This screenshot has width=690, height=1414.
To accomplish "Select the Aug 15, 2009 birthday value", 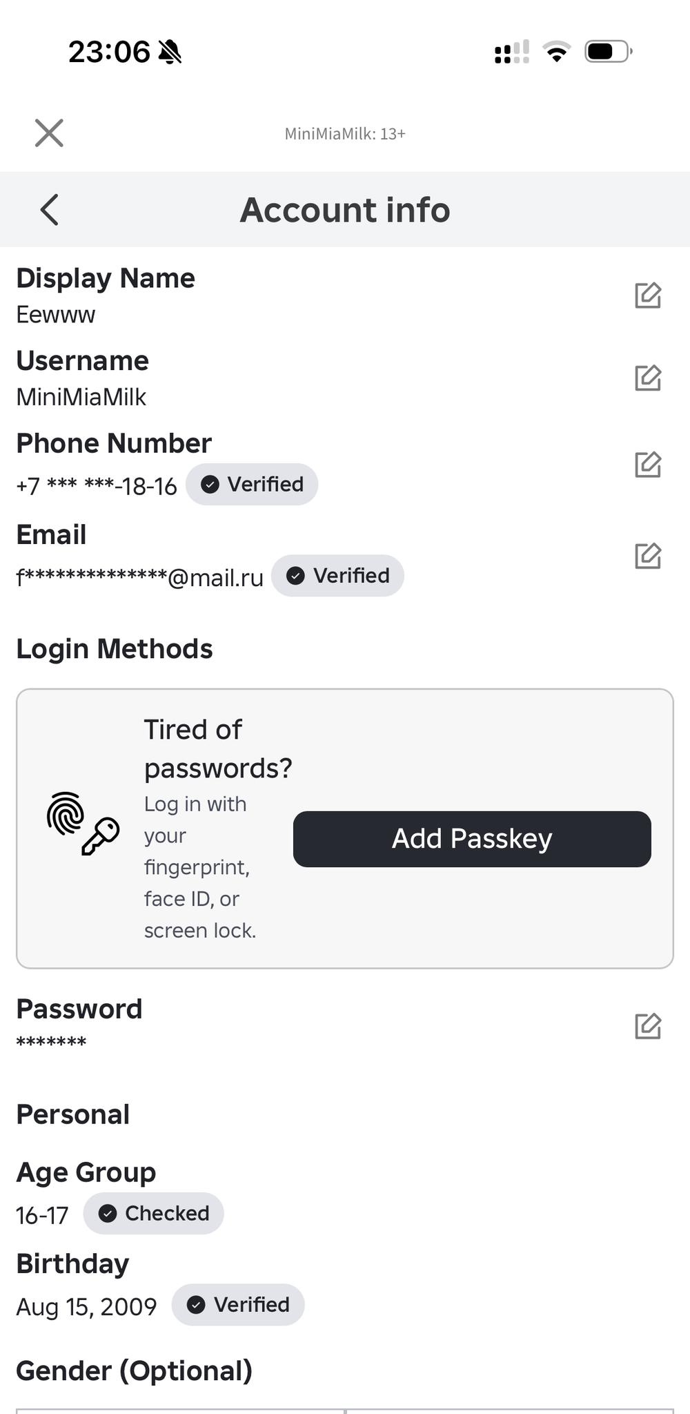I will (x=86, y=1306).
